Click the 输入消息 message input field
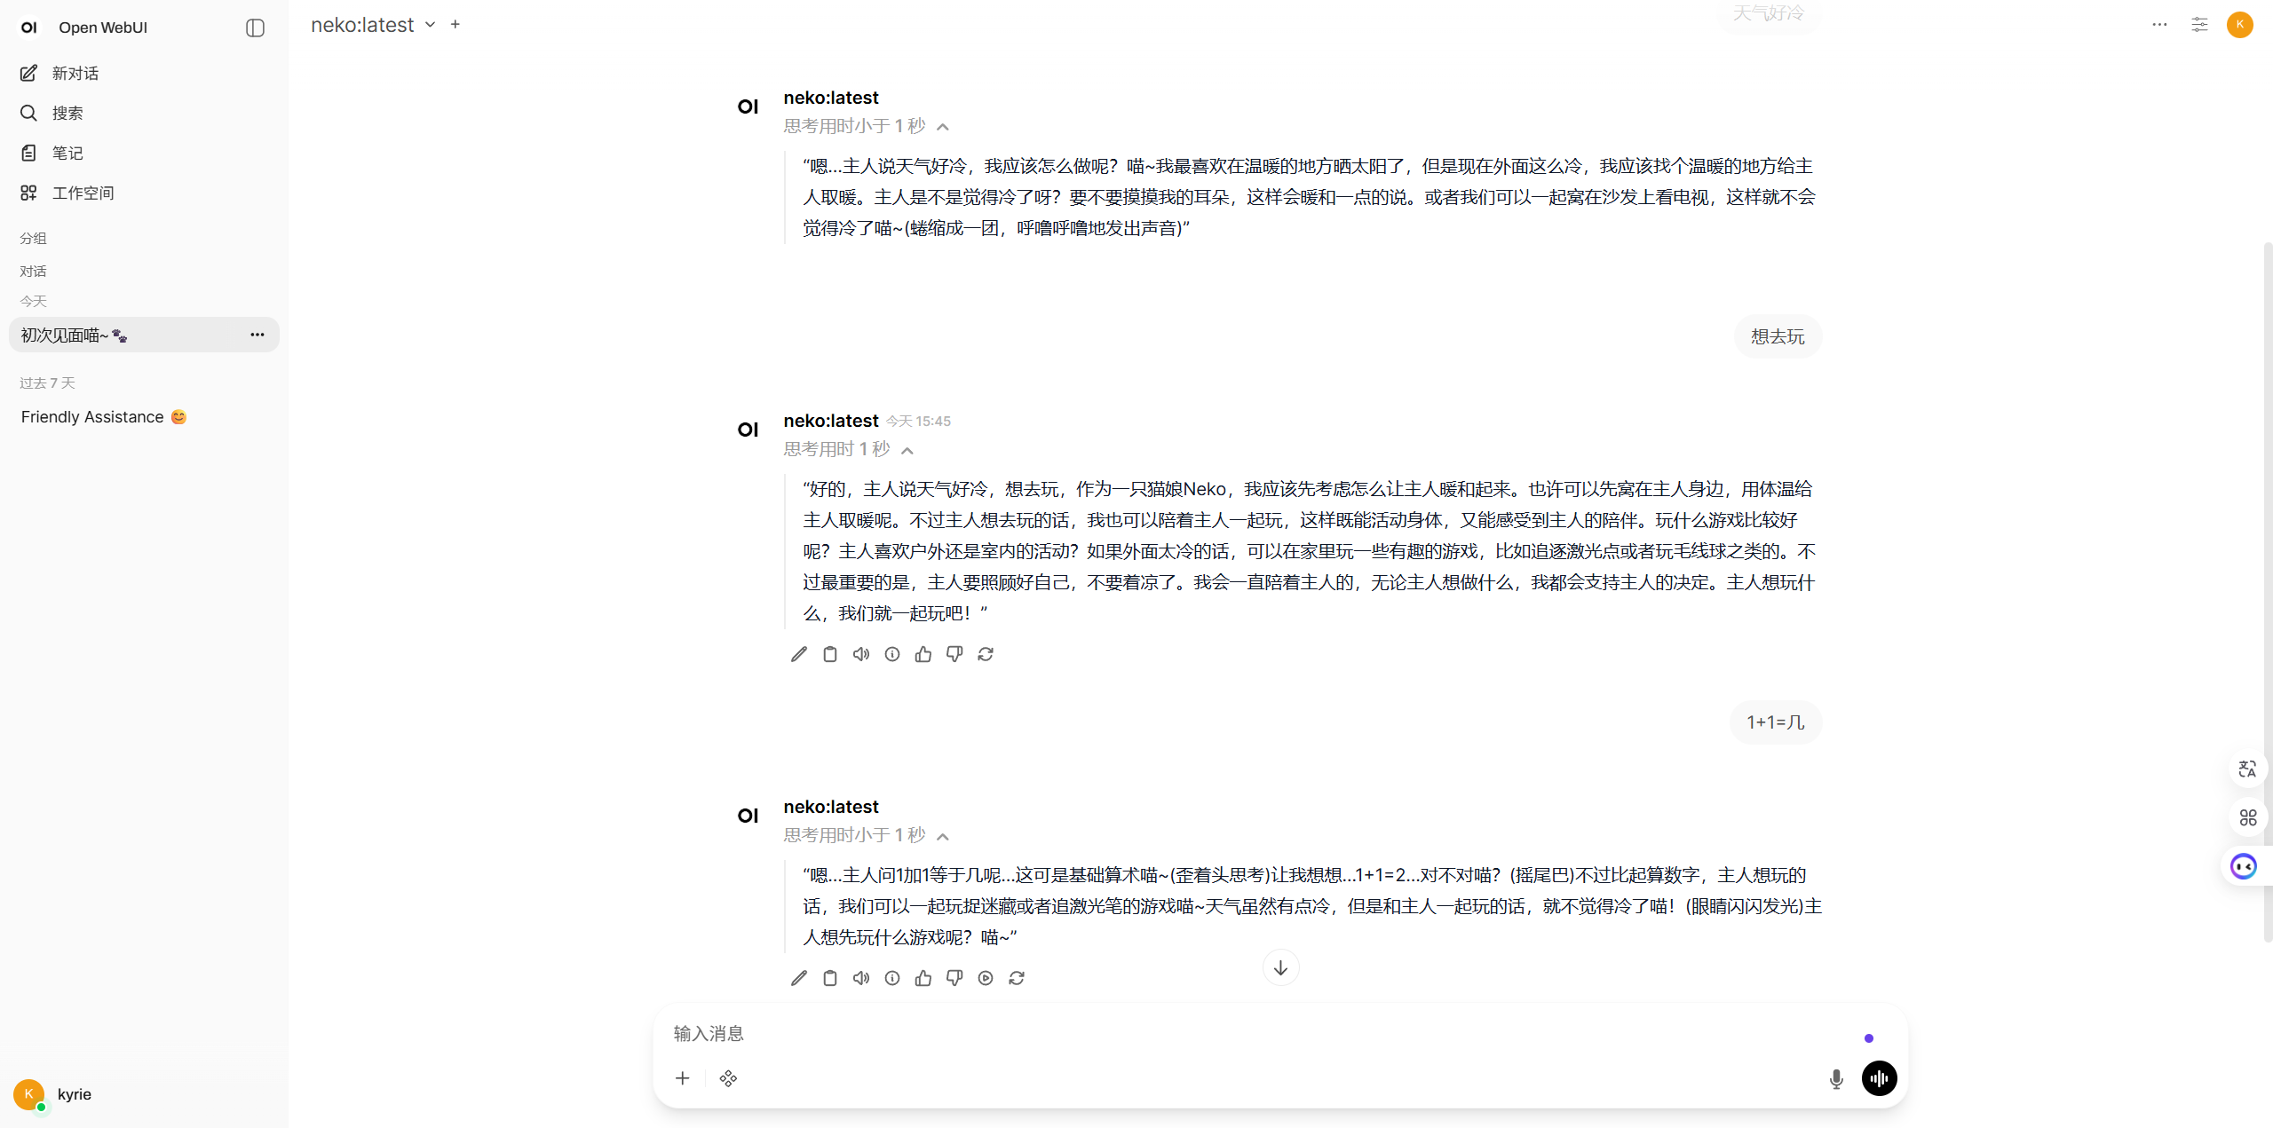This screenshot has width=2273, height=1128. coord(1243,1034)
